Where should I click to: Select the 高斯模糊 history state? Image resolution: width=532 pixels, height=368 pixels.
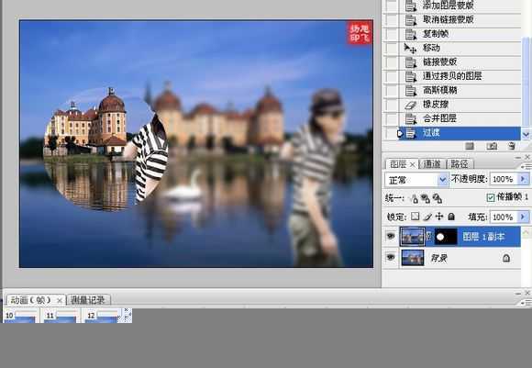460,91
